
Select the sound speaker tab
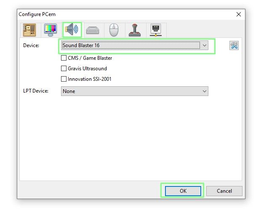[x=72, y=29]
